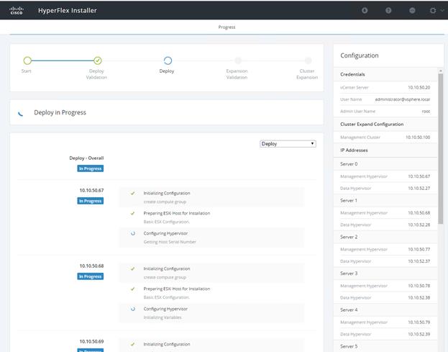This screenshot has width=448, height=352.
Task: Click the Server 4 header in Configuration
Action: coord(349,310)
